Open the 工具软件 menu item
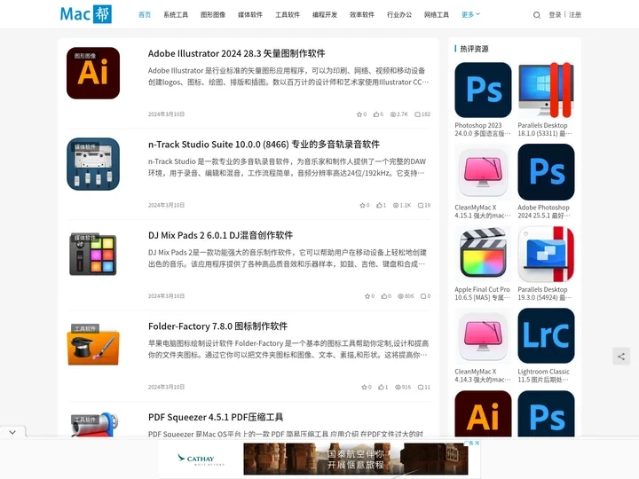 [x=288, y=15]
